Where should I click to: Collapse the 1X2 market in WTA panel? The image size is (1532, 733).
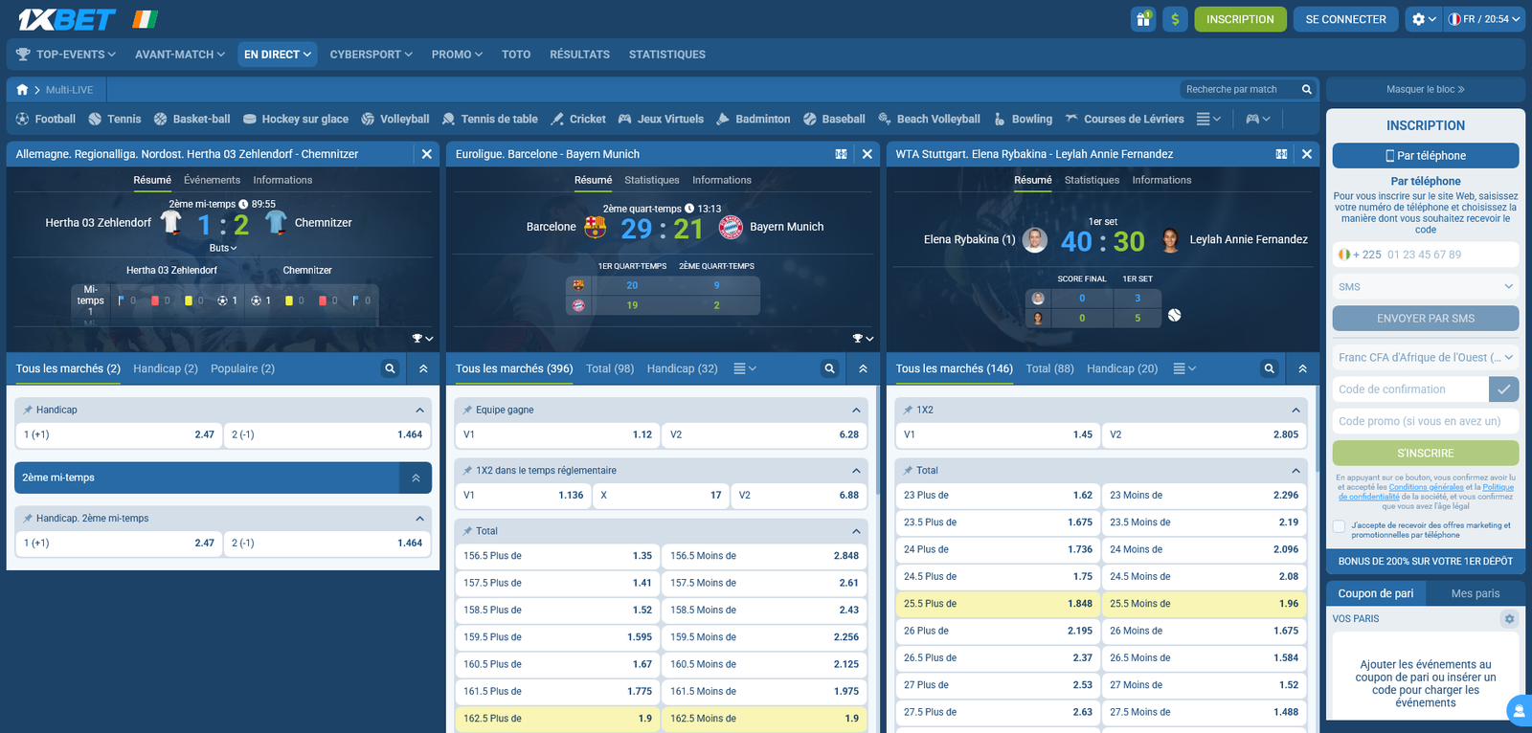click(x=1295, y=410)
